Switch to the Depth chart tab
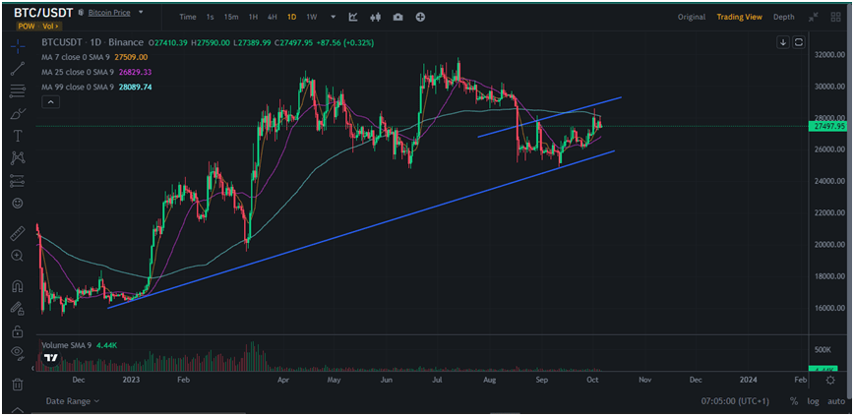Screen dimensions: 854x416 783,17
